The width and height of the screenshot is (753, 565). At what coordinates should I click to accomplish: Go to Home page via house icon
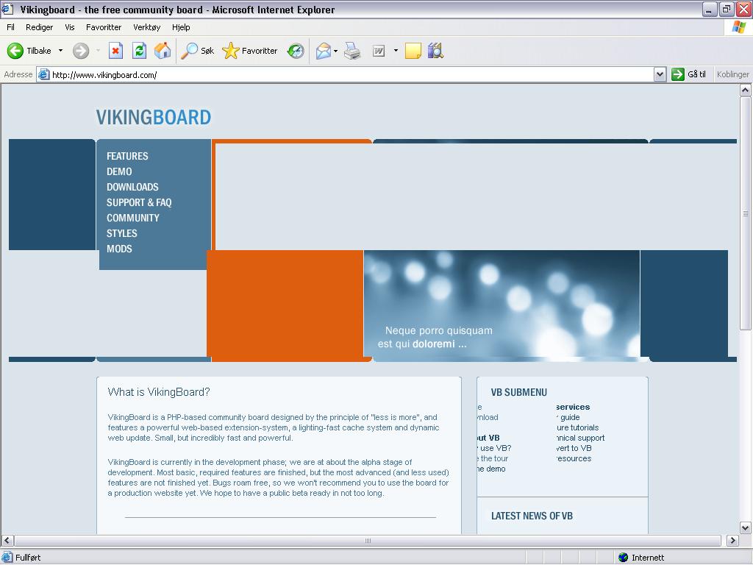(163, 51)
